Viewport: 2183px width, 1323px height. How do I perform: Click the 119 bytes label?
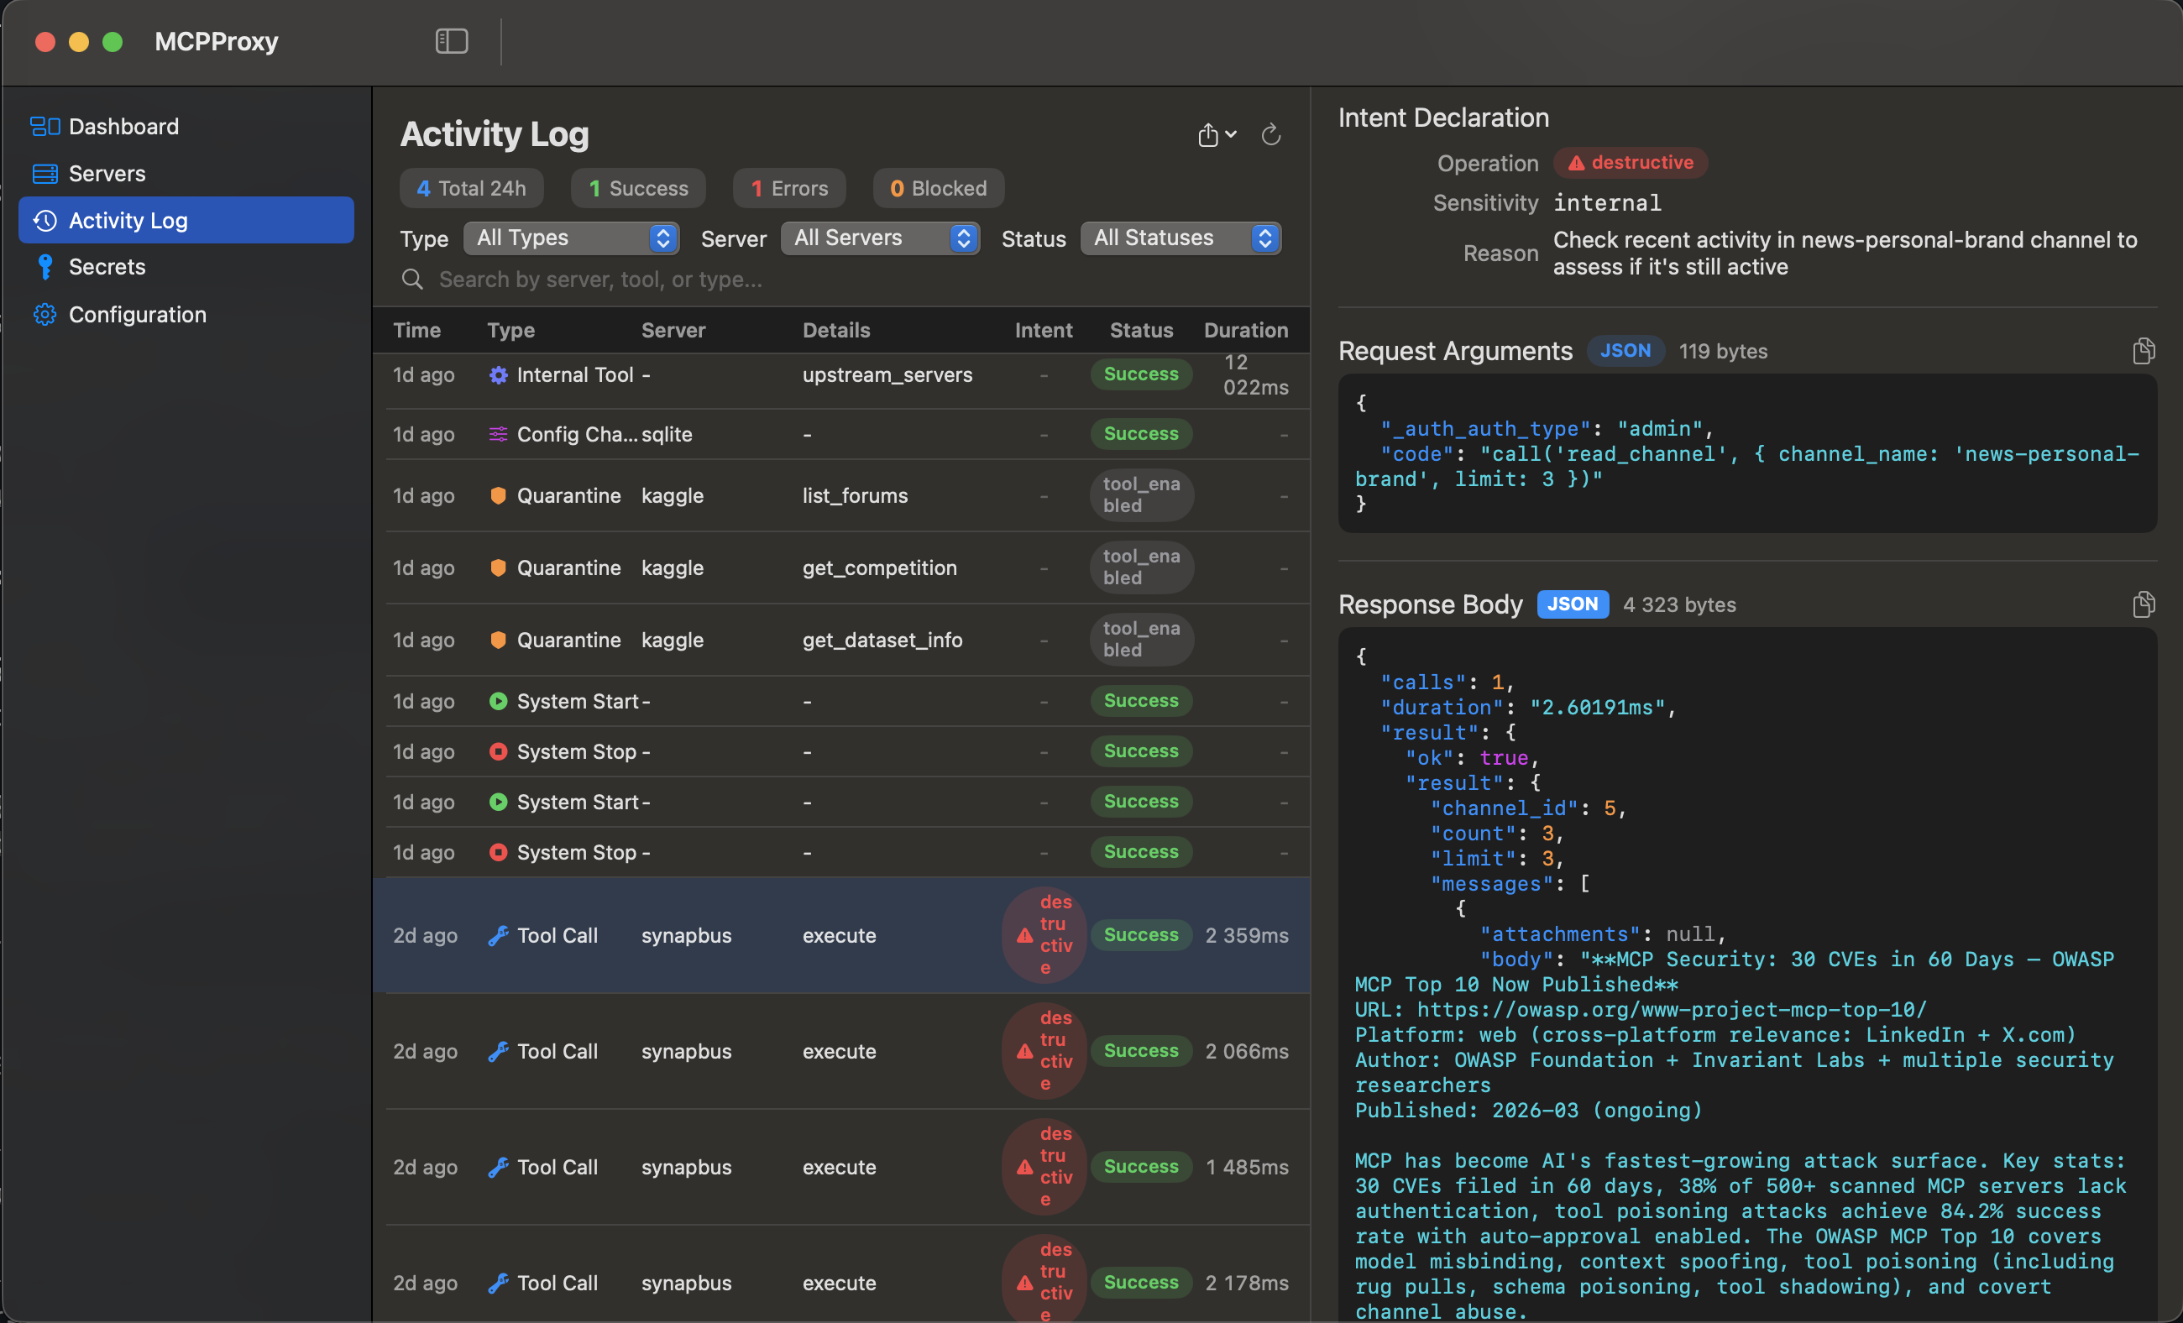[1723, 352]
